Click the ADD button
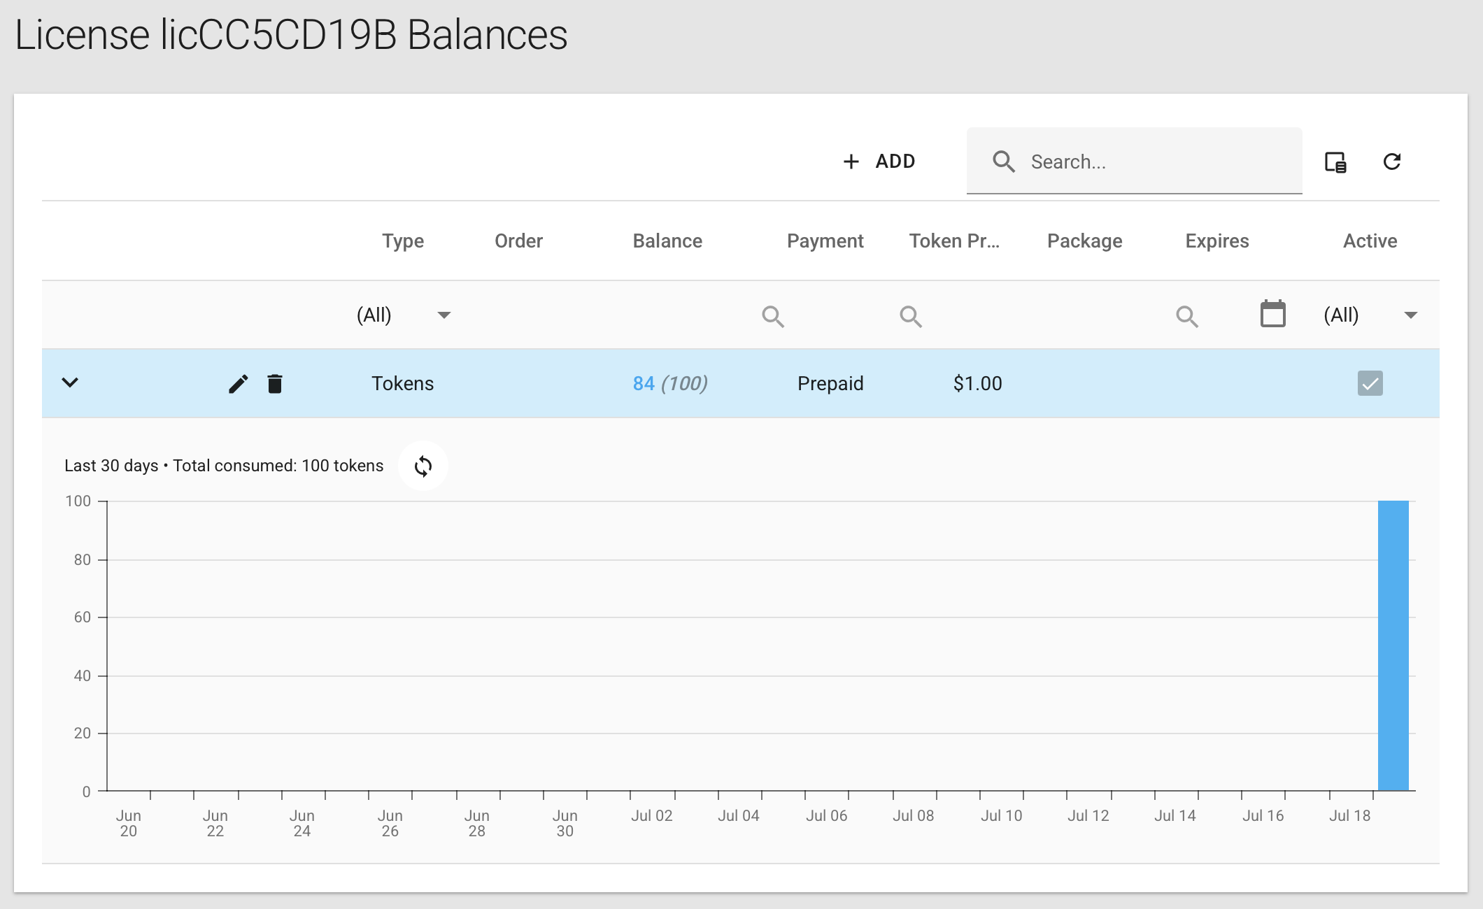The height and width of the screenshot is (909, 1483). point(879,162)
